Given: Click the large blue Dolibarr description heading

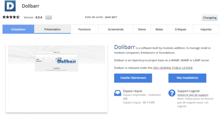Looking at the screenshot, I should click(x=124, y=47).
